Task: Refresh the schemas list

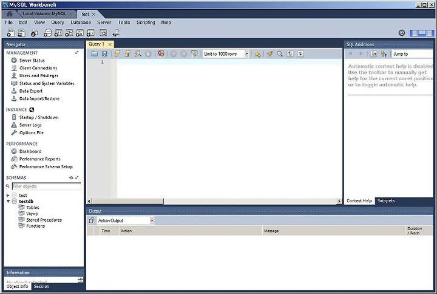Action: click(x=71, y=177)
